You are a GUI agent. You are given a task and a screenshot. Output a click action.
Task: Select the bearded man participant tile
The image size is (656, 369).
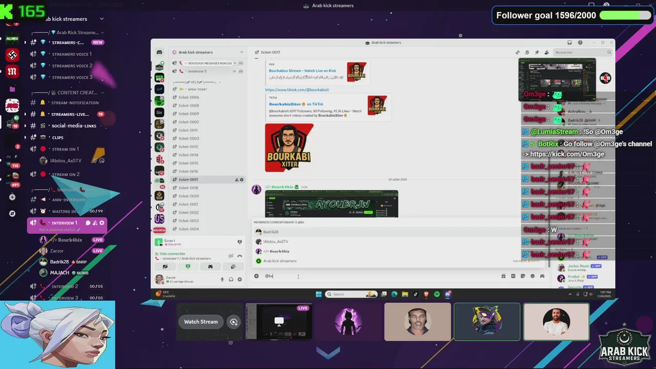(556, 322)
